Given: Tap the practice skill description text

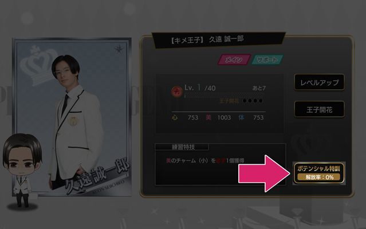Looking at the screenshot, I should (x=205, y=161).
